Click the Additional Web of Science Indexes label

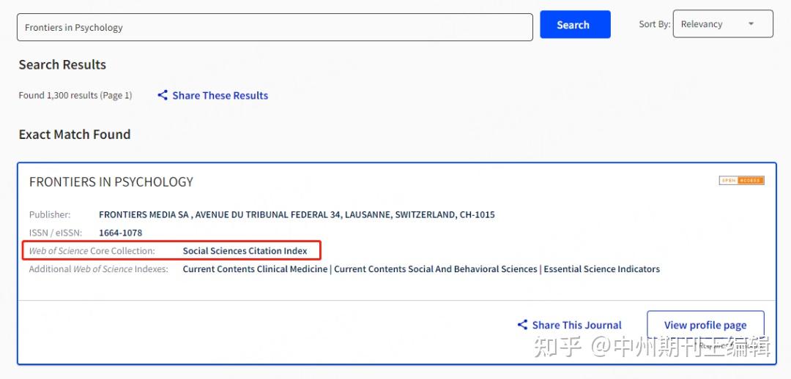[x=98, y=269]
